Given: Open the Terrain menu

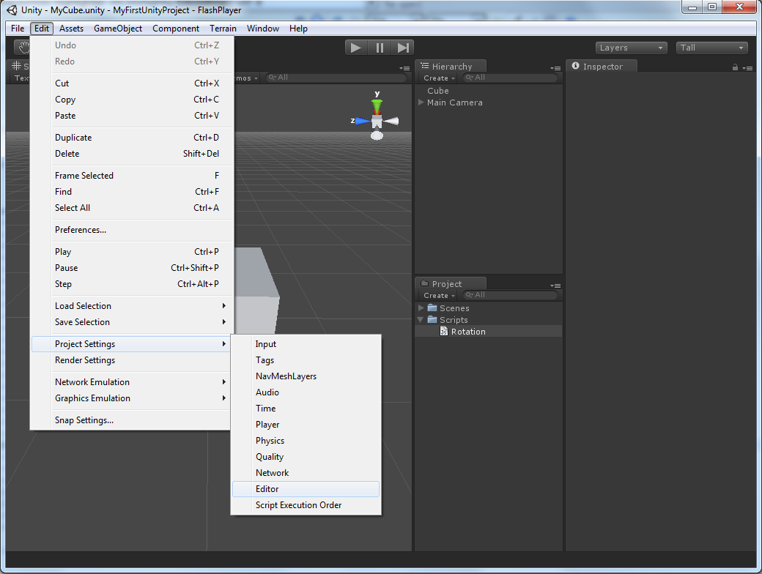Looking at the screenshot, I should pyautogui.click(x=223, y=28).
